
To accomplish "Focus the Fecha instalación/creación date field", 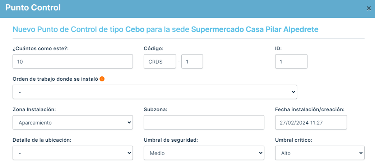I will [x=311, y=122].
